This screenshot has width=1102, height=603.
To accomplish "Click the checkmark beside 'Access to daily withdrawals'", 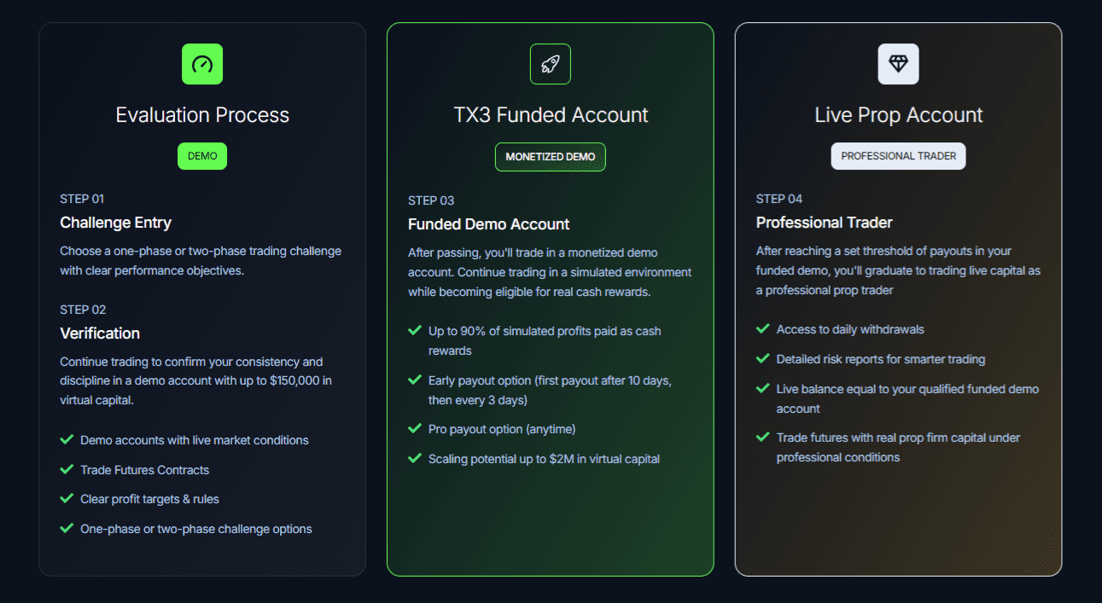I will pyautogui.click(x=763, y=329).
